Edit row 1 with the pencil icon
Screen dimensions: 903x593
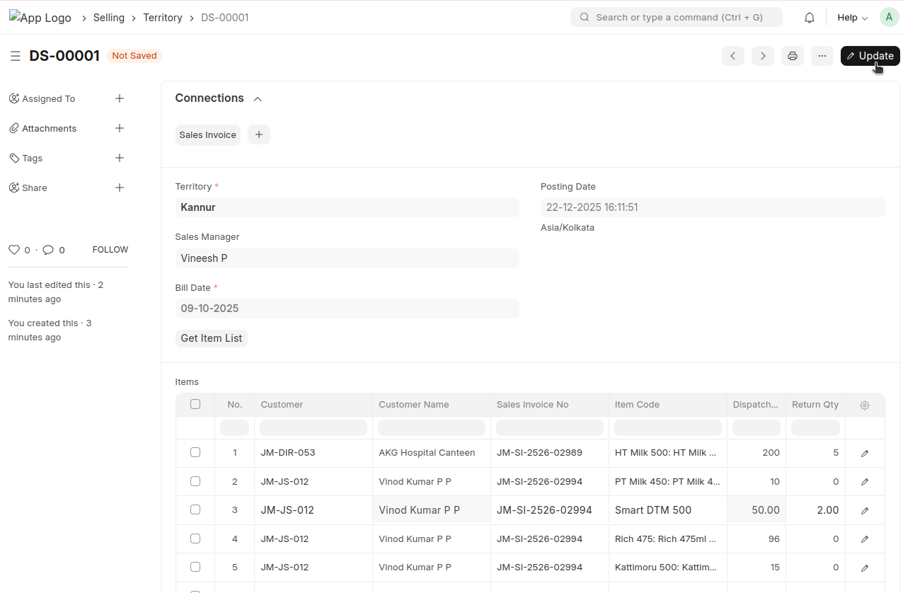[865, 454]
